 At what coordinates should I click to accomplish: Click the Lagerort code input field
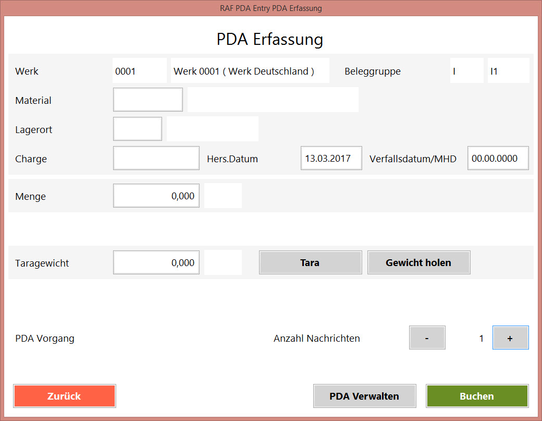(x=138, y=129)
